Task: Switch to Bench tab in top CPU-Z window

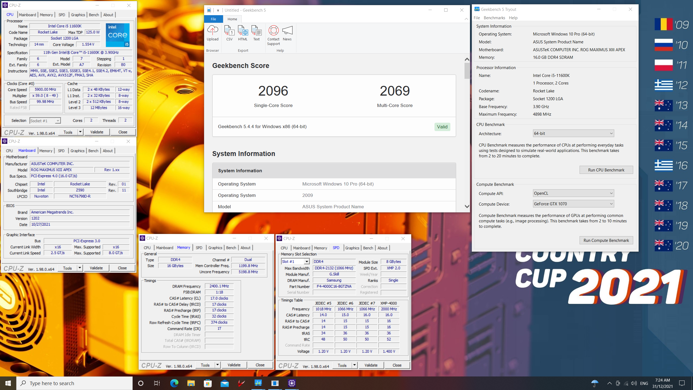Action: [x=94, y=15]
